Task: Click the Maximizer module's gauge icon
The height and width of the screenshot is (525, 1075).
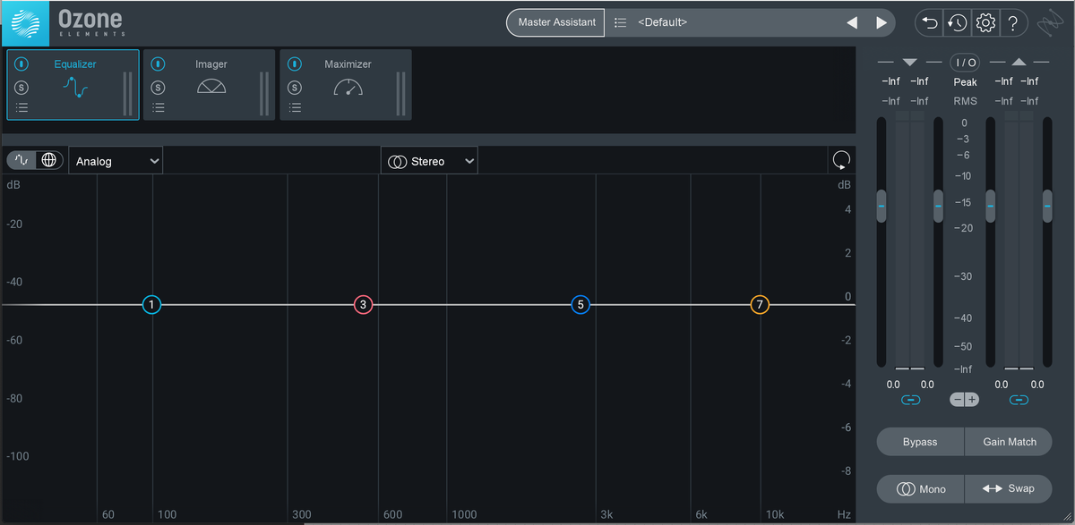Action: coord(348,87)
